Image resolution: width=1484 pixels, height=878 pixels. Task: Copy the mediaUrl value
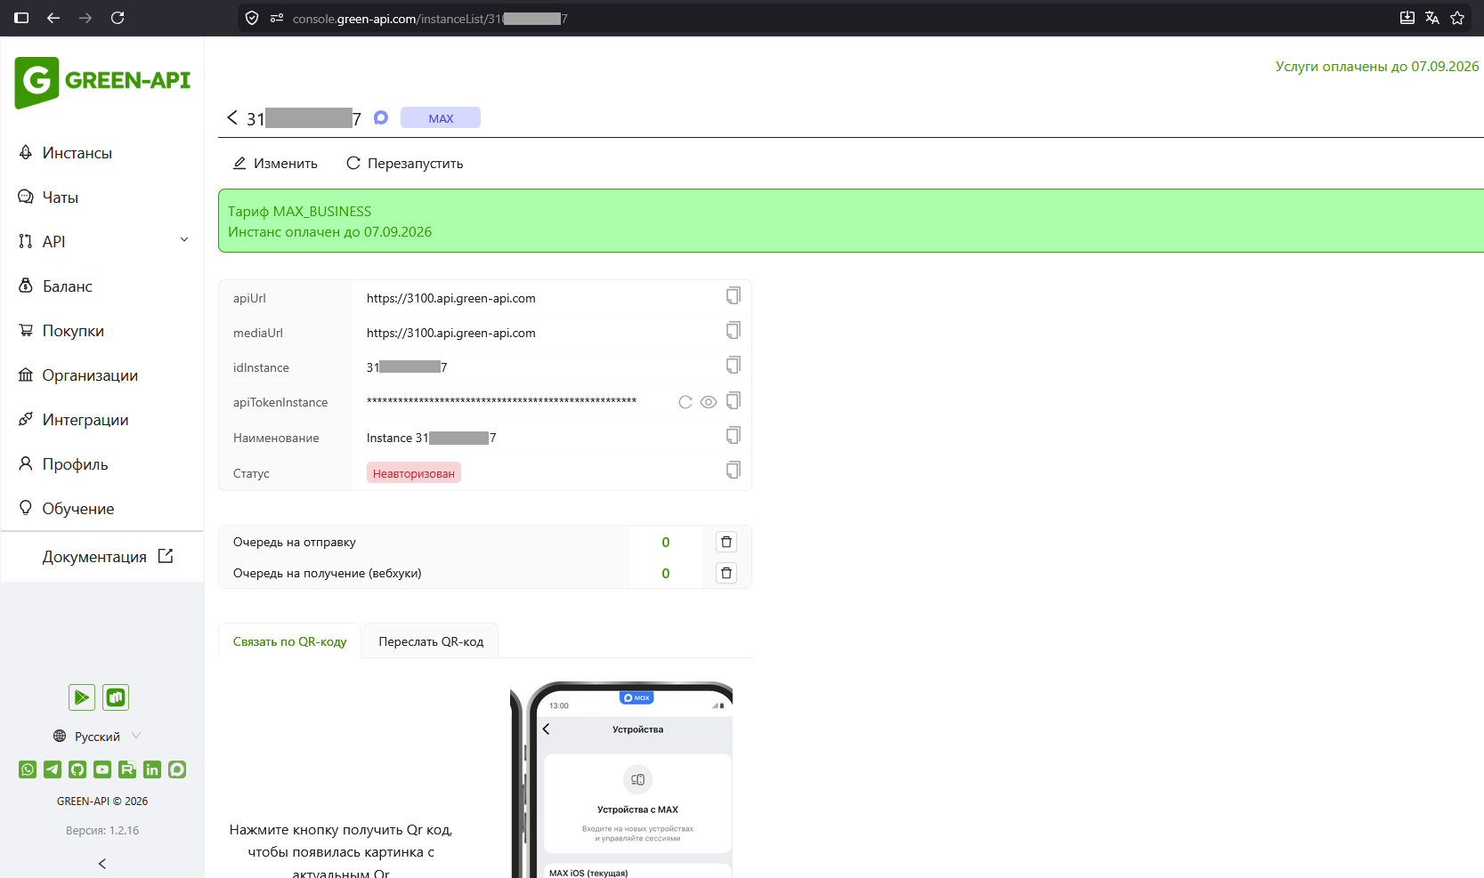[733, 330]
